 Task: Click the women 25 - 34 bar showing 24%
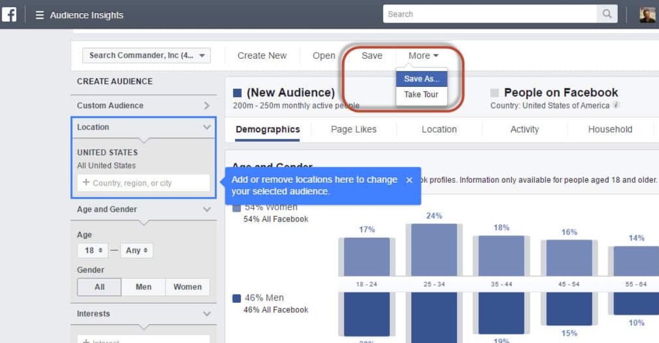point(434,250)
